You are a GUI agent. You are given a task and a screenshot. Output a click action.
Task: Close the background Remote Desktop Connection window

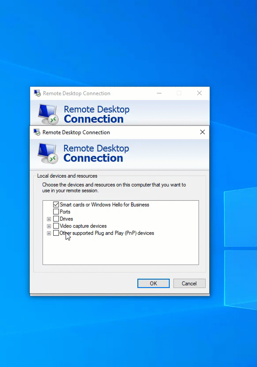coord(199,93)
